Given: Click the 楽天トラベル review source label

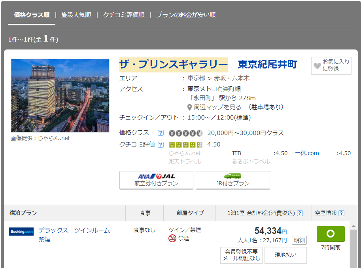Looking at the screenshot, I should pos(185,162).
